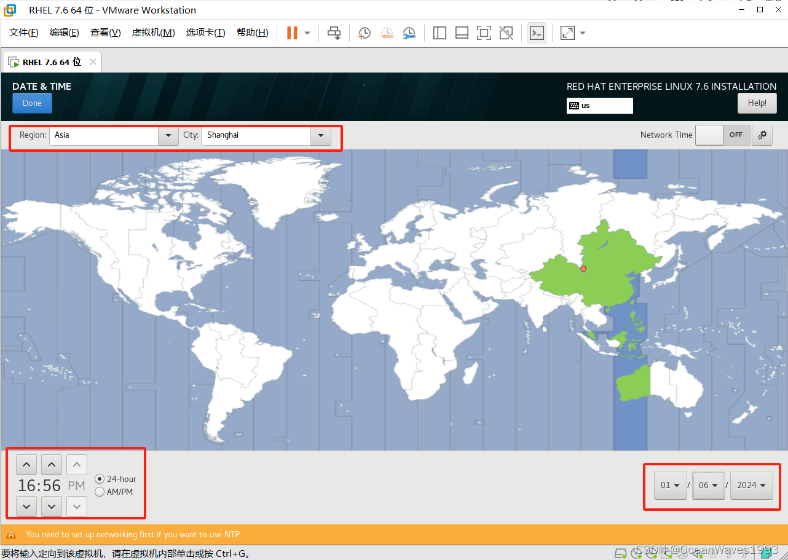This screenshot has width=788, height=560.
Task: Click the keyboard icon in the us layout box
Action: click(574, 106)
